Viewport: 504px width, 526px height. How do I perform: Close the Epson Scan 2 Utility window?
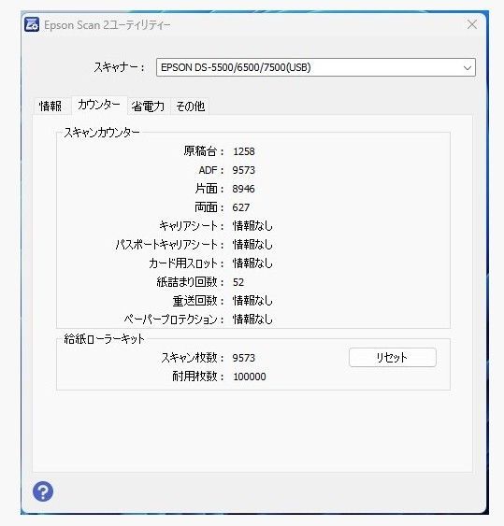(472, 24)
